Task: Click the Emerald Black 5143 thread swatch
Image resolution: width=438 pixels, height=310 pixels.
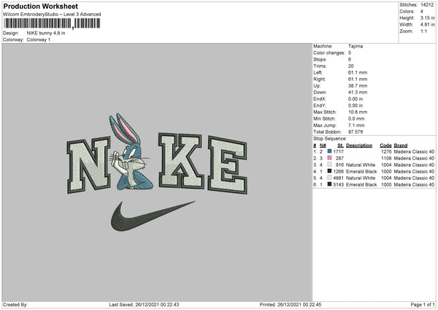Action: [x=331, y=184]
